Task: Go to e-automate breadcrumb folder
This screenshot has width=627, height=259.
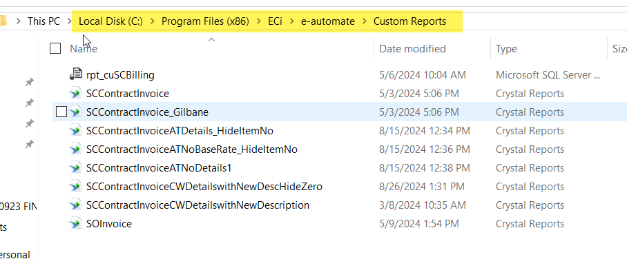Action: 327,21
